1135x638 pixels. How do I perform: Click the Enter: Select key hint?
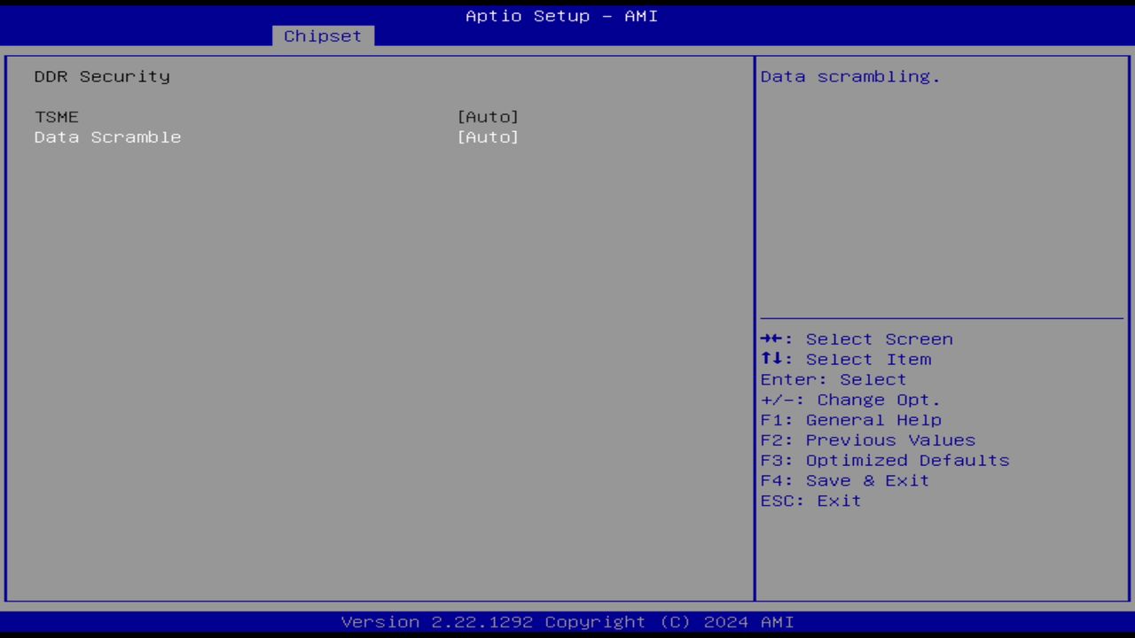tap(834, 380)
